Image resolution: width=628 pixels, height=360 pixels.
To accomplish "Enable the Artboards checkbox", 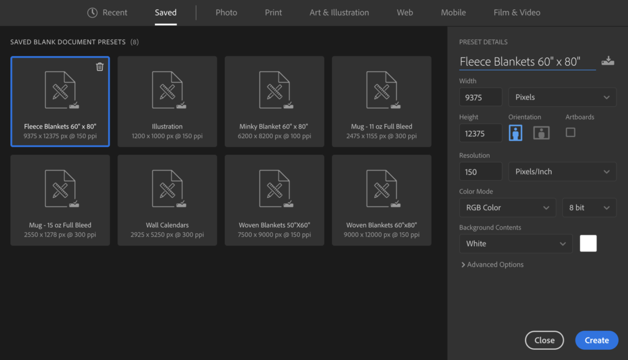I will click(570, 132).
